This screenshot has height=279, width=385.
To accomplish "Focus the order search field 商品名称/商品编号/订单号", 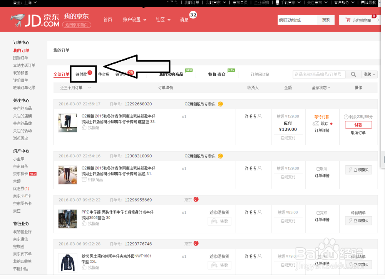I will pyautogui.click(x=319, y=74).
